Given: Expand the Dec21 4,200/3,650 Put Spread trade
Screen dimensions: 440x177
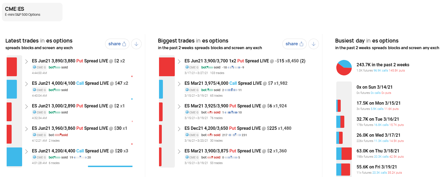Looking at the screenshot, I should point(179,129).
